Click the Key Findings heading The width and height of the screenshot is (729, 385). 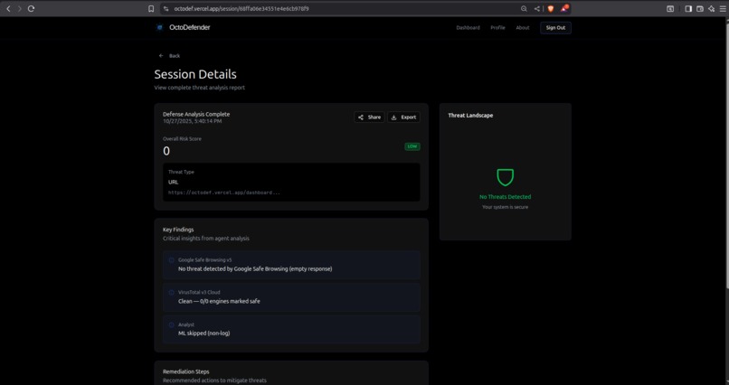(x=178, y=230)
